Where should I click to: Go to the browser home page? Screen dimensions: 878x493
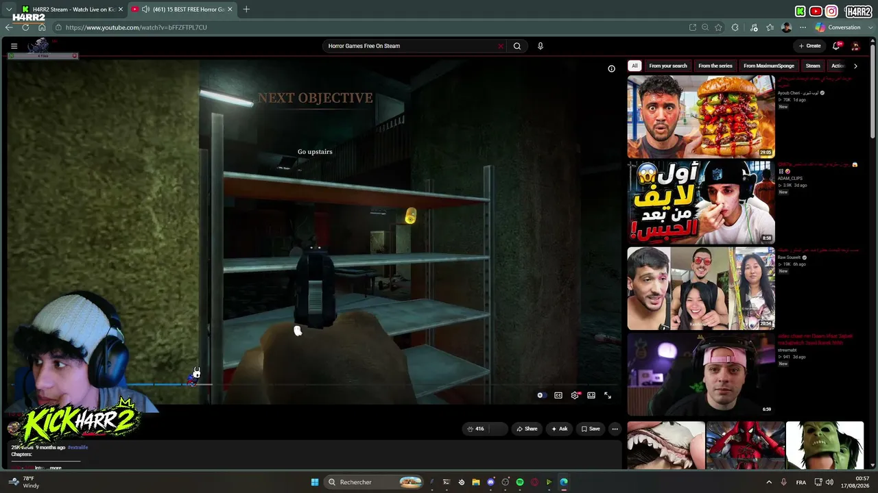(42, 27)
